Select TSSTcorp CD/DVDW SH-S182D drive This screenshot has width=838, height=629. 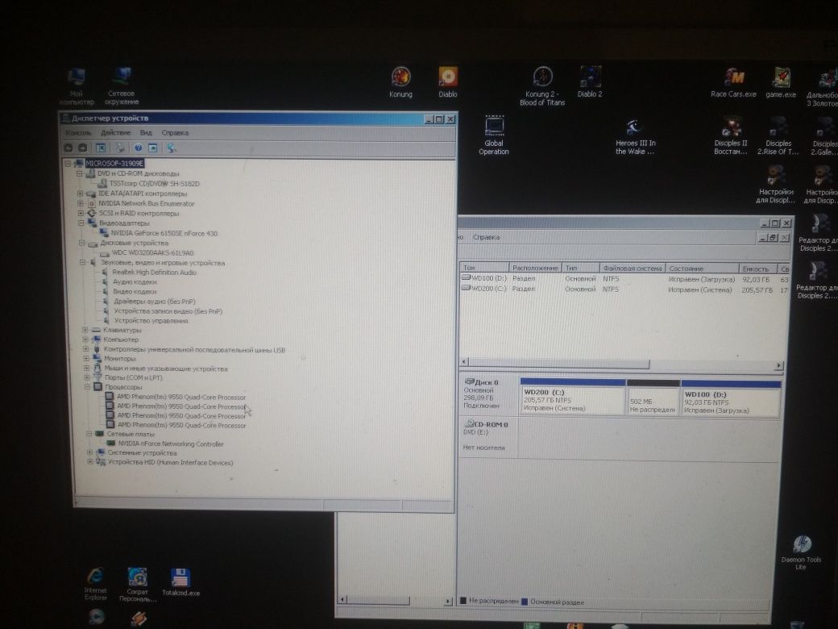click(x=155, y=184)
